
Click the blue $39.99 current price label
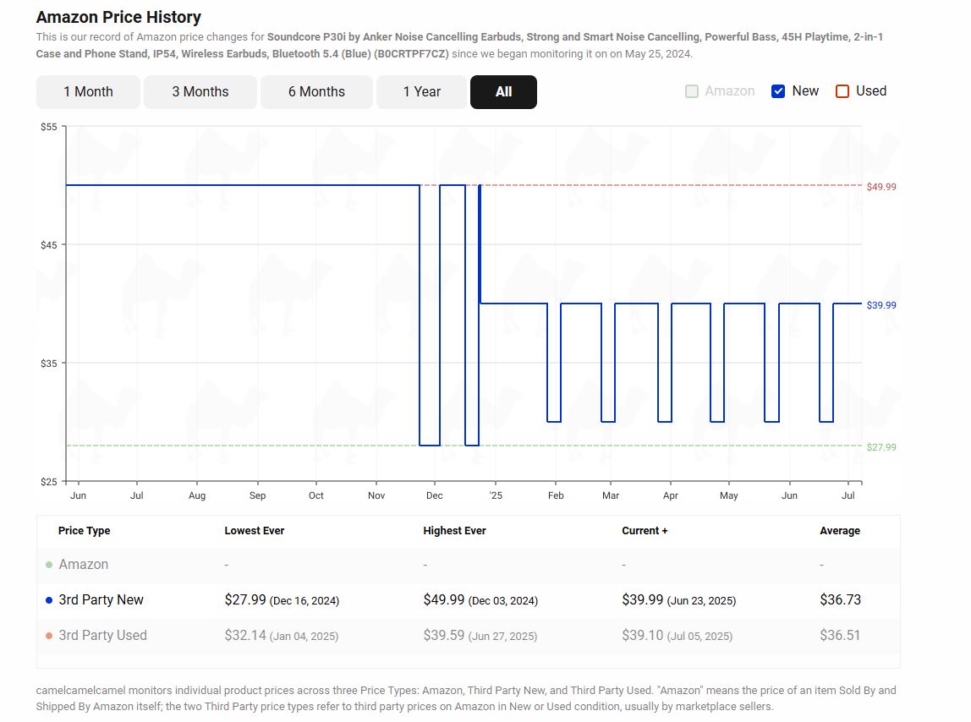pos(881,304)
